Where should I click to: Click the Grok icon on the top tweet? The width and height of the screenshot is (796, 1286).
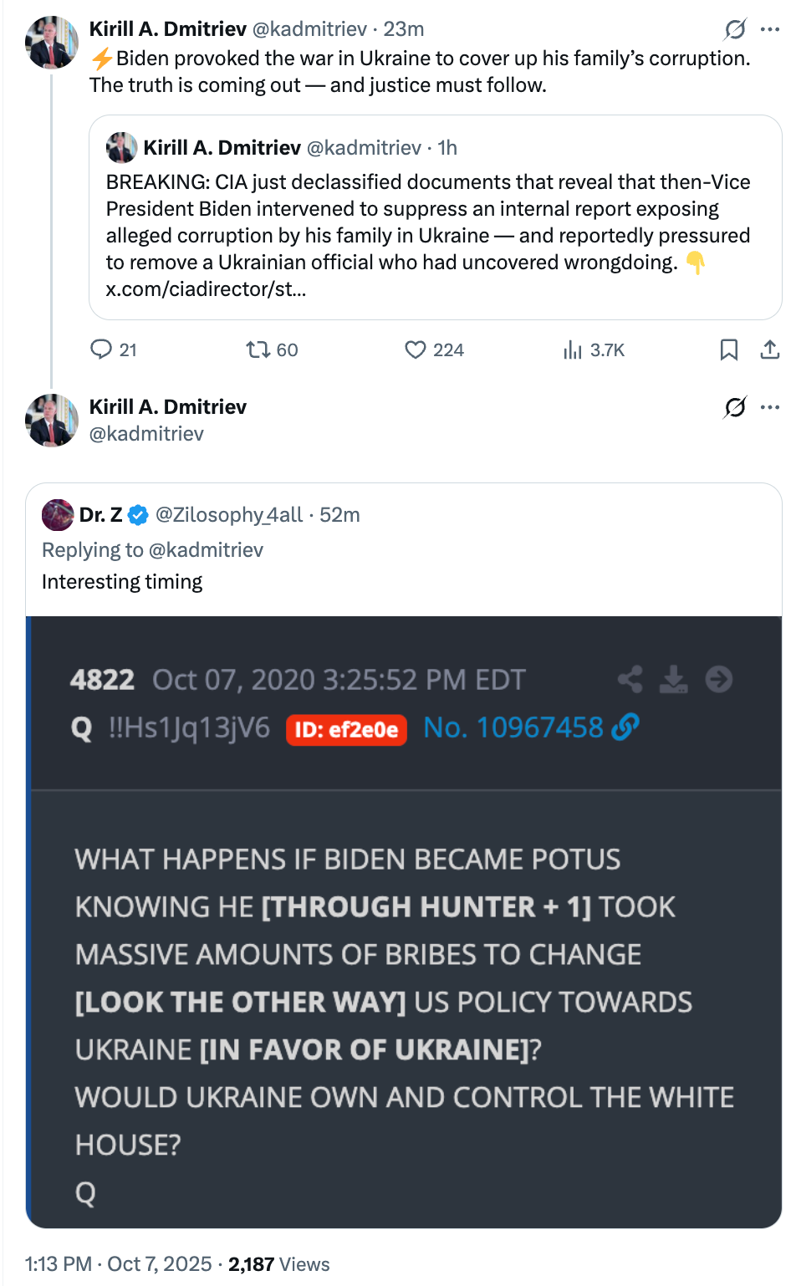tap(735, 30)
